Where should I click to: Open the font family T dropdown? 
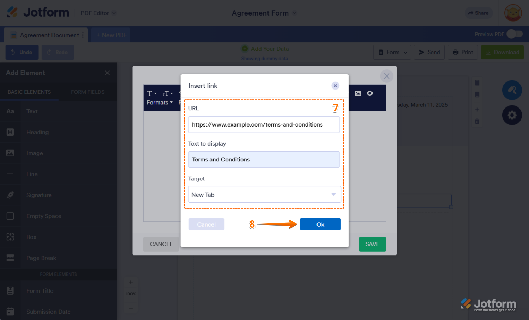152,93
